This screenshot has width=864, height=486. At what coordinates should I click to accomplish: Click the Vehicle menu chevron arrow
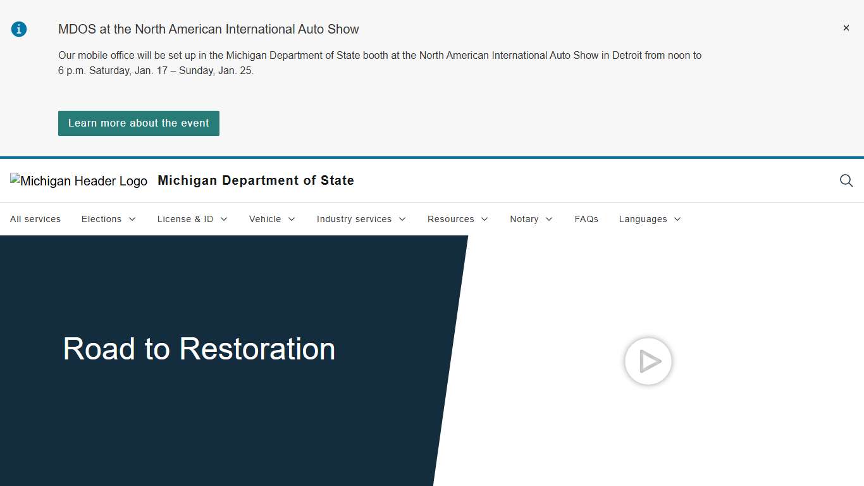pyautogui.click(x=292, y=219)
